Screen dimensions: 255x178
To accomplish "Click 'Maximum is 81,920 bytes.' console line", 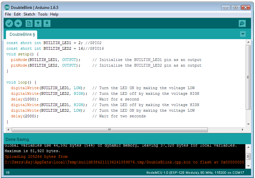I will point(32,151).
